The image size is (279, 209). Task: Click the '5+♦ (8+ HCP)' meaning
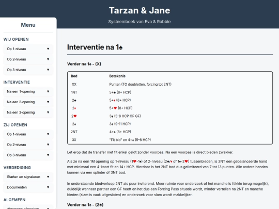(120, 100)
